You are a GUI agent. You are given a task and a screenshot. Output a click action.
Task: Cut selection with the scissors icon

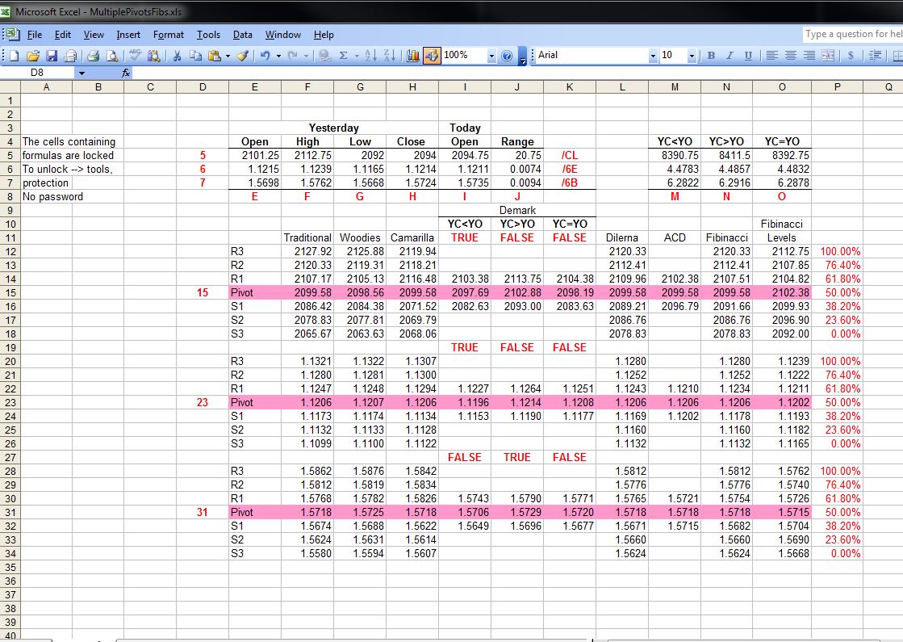[x=177, y=56]
